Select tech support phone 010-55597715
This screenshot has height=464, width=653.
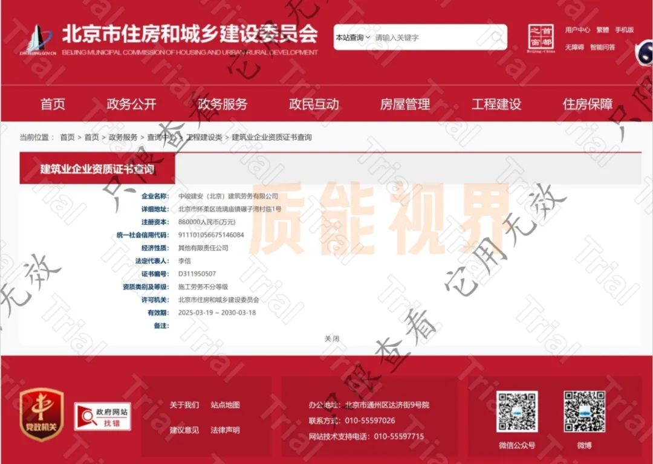pos(399,437)
